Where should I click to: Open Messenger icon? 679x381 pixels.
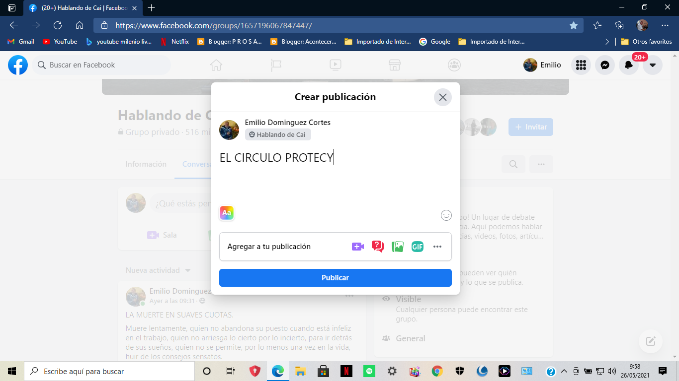[605, 65]
